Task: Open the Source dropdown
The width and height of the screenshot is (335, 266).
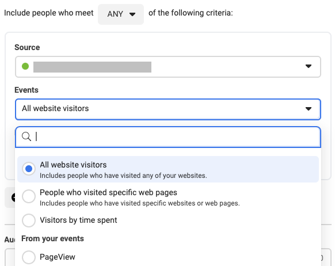Action: 168,67
